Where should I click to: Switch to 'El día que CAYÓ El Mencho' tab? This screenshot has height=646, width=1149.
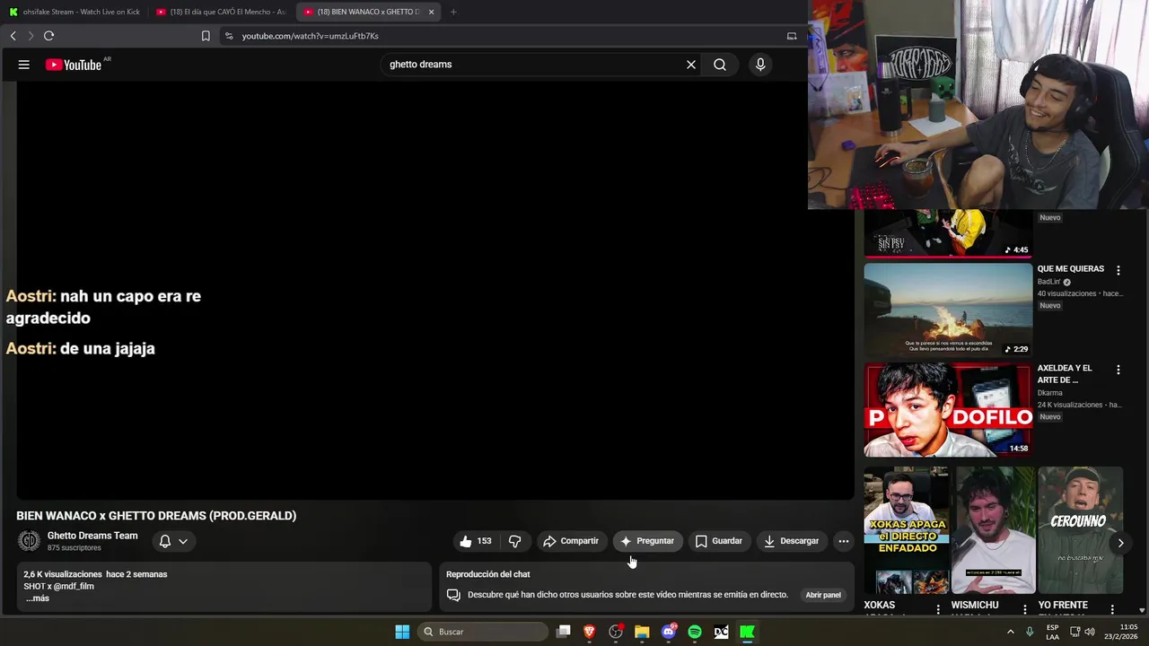[221, 12]
